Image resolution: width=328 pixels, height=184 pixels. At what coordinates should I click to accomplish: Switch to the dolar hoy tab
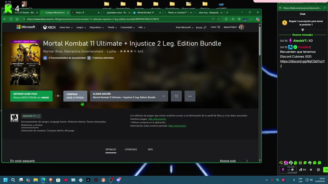point(208,13)
